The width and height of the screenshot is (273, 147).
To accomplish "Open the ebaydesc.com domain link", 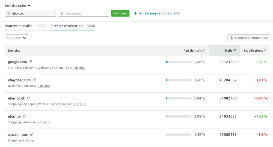I will pyautogui.click(x=19, y=80).
